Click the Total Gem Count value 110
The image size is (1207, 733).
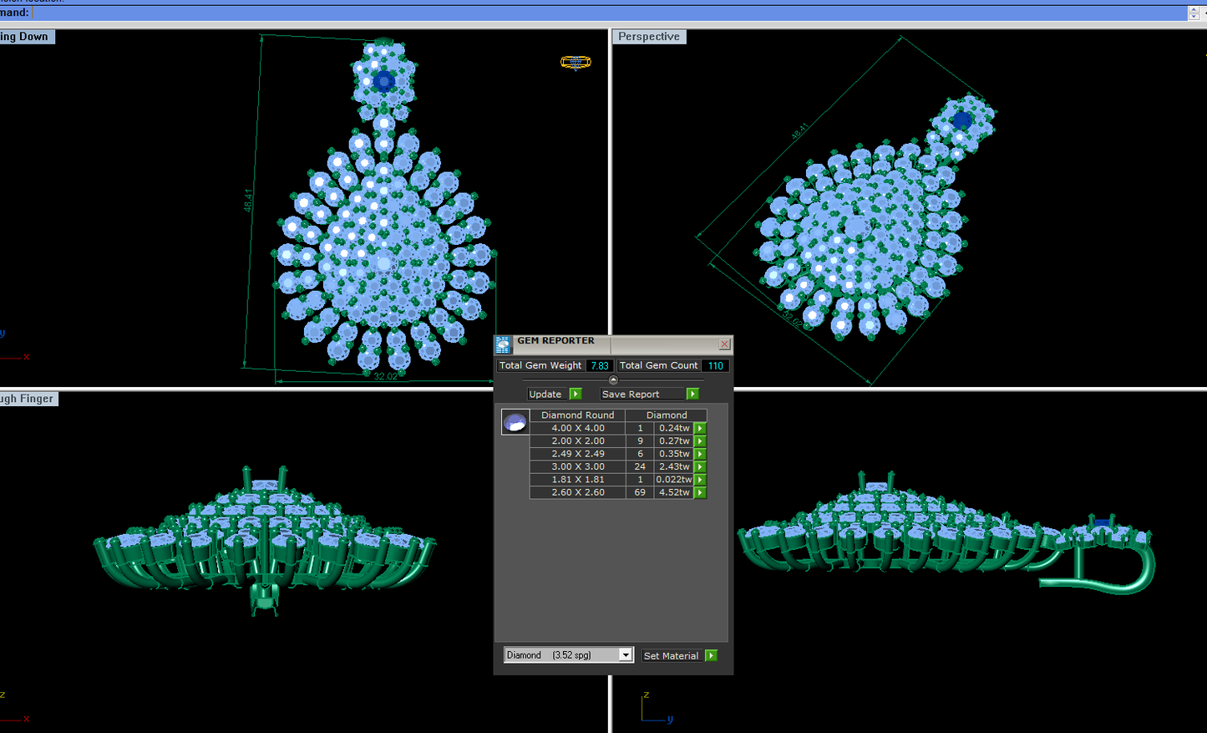point(715,365)
